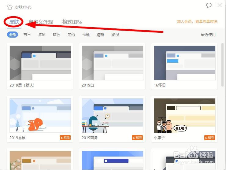Click the 稻壳 badge on 小崽子
Image resolution: width=226 pixels, height=170 pixels.
pyautogui.click(x=209, y=138)
